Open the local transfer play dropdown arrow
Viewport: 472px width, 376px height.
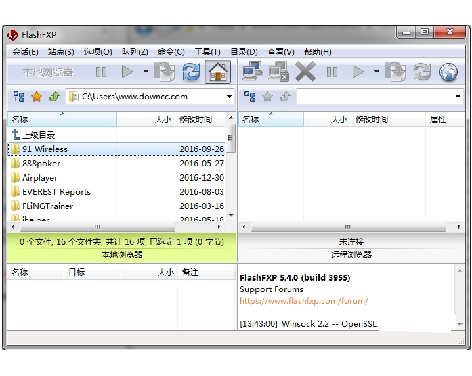pos(146,72)
